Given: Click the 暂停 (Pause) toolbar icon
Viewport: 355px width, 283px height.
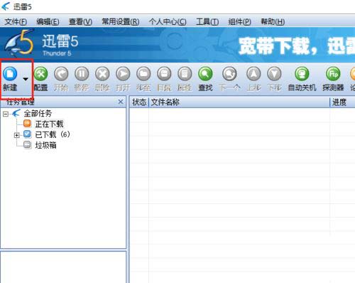Looking at the screenshot, I should pos(82,74).
